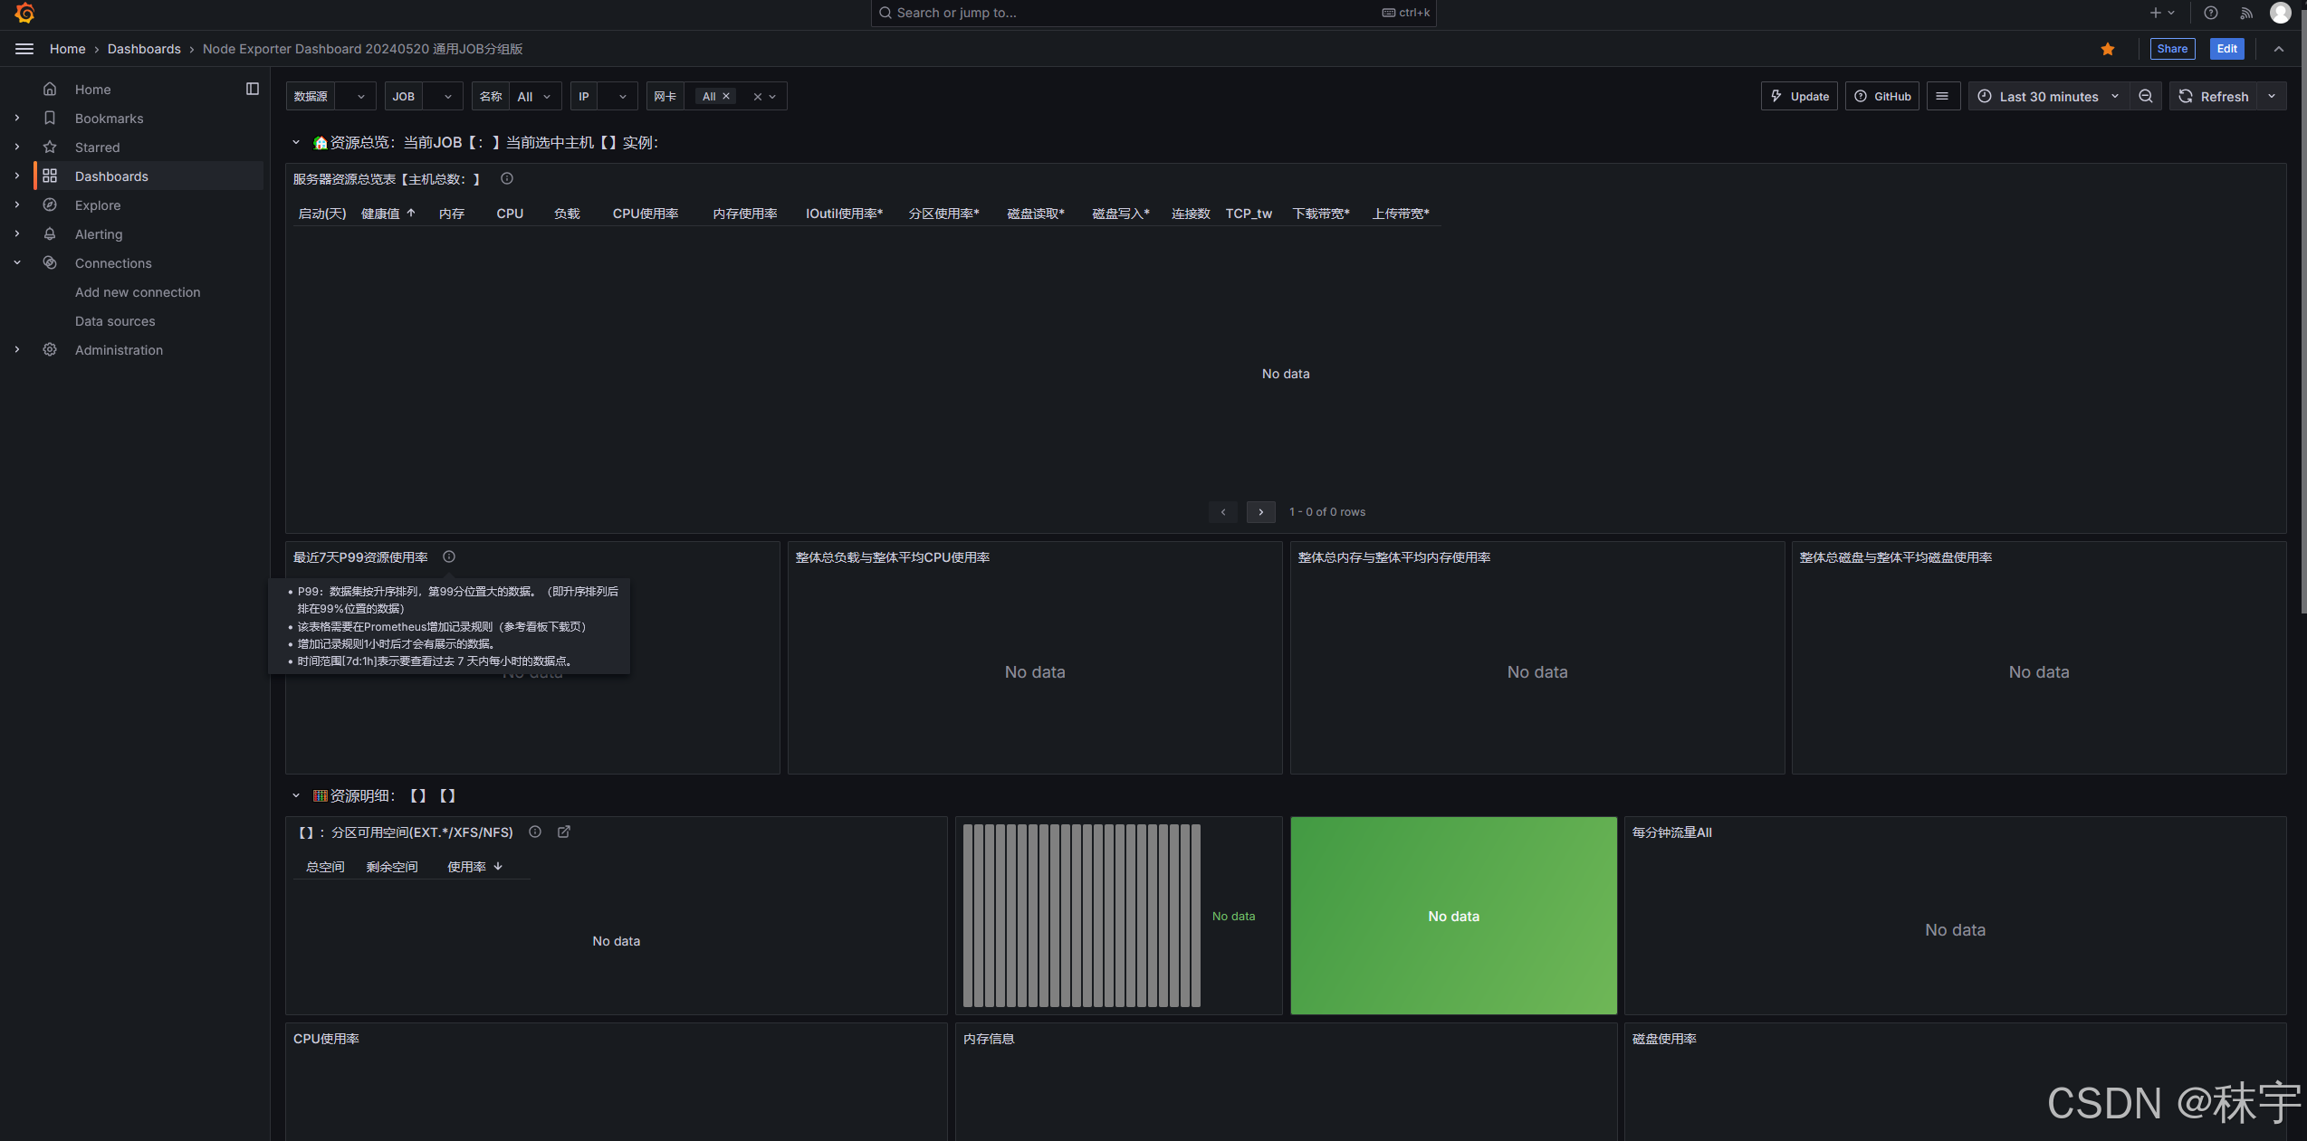Click the Edit dashboard button

(2226, 49)
